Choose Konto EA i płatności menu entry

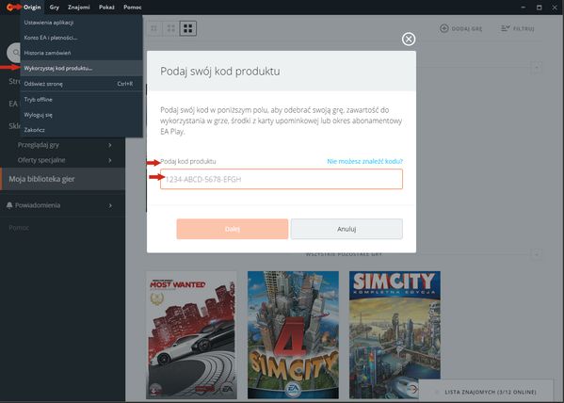click(x=81, y=38)
